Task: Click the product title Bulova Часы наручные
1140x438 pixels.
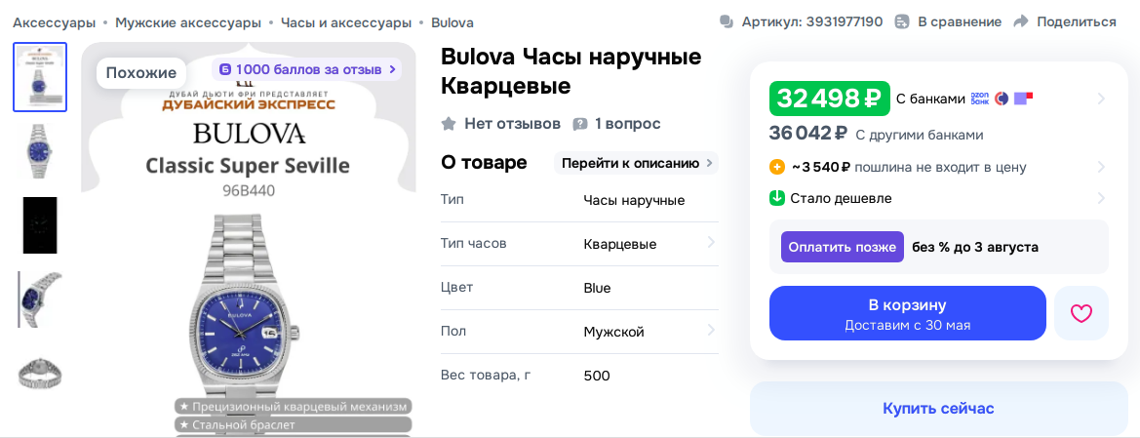Action: (x=570, y=71)
